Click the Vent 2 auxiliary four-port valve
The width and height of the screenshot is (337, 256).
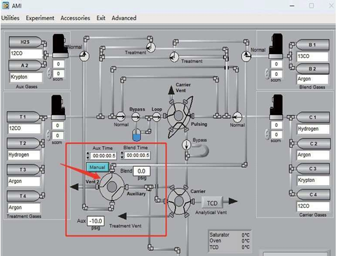pos(112,187)
